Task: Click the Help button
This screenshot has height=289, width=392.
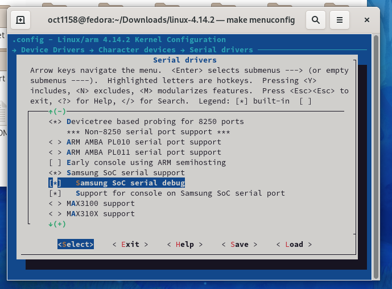Action: tap(185, 245)
